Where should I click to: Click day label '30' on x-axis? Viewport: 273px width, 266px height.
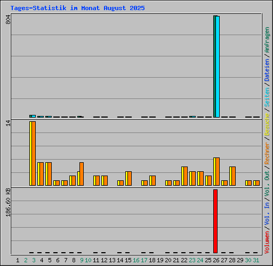[248, 260]
